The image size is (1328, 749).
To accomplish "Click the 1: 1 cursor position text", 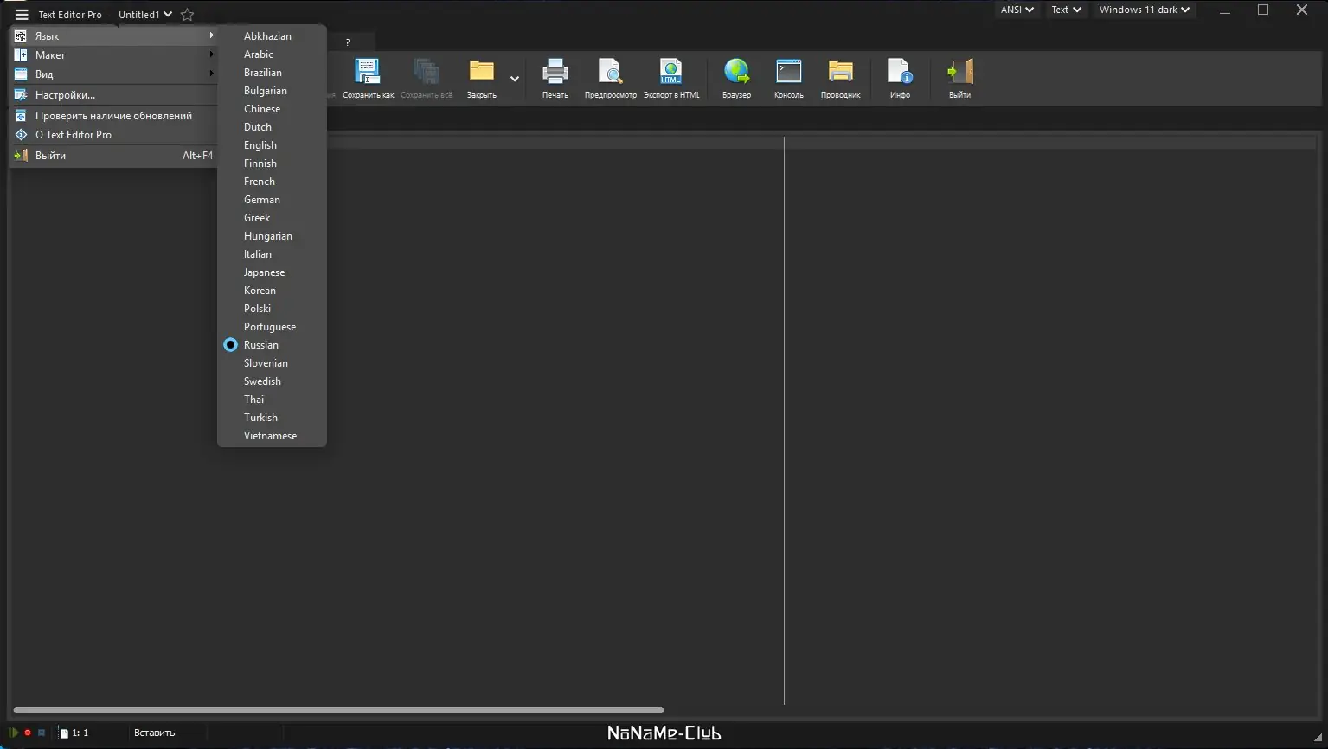I will [x=80, y=733].
